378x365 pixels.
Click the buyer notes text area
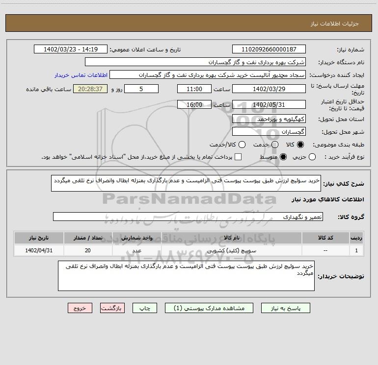[x=186, y=276]
